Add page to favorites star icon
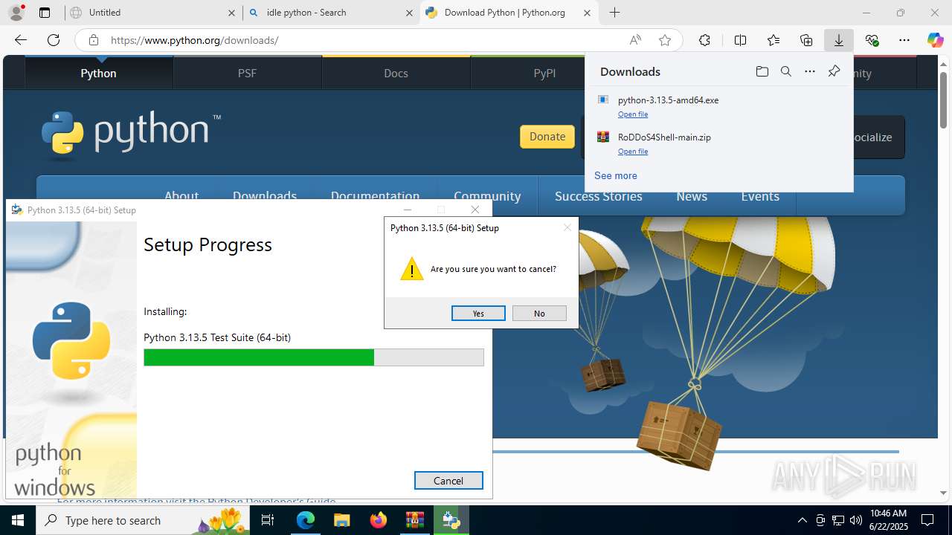Screen dimensions: 952x535 click(665, 40)
